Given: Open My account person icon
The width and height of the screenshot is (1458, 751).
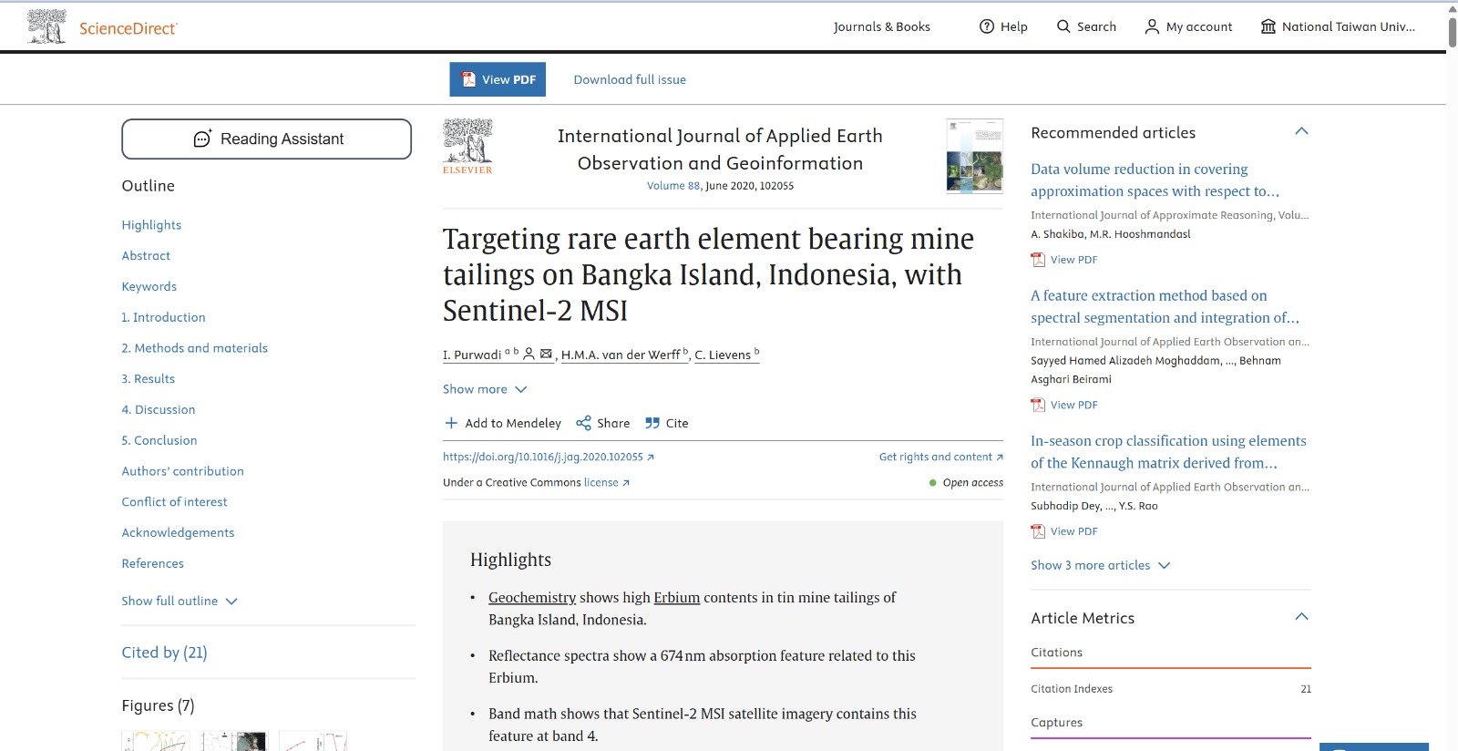Looking at the screenshot, I should pyautogui.click(x=1152, y=26).
